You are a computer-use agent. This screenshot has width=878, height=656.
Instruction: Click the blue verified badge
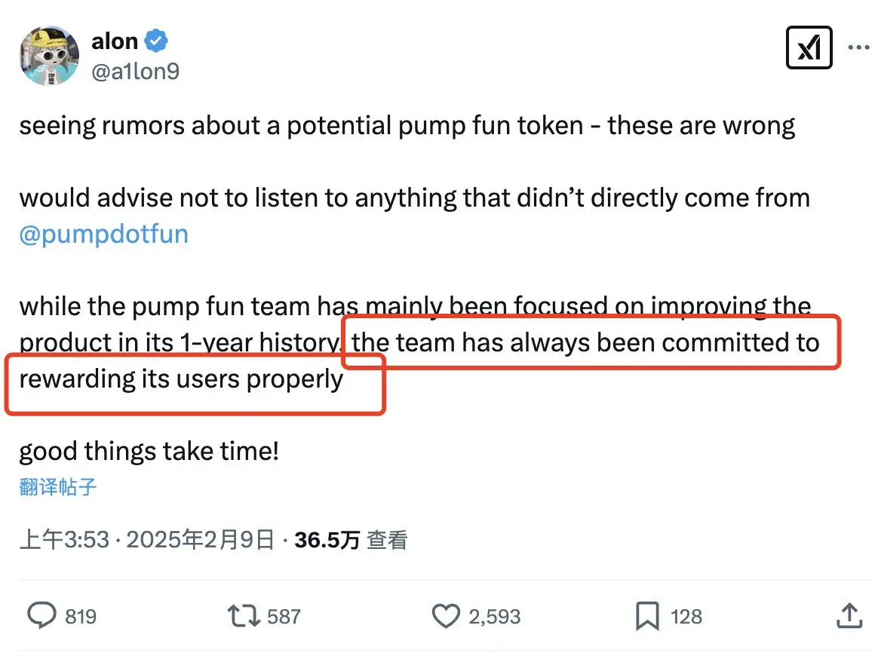(x=155, y=41)
